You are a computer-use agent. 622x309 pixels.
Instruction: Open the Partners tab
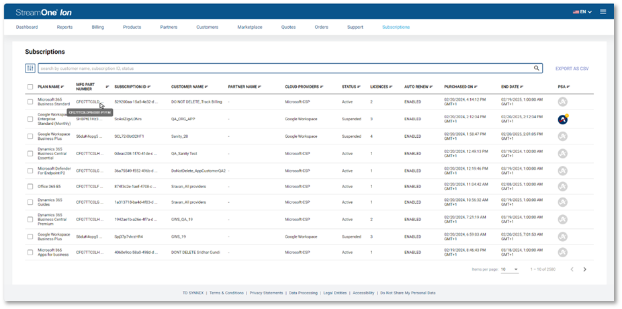tap(169, 28)
